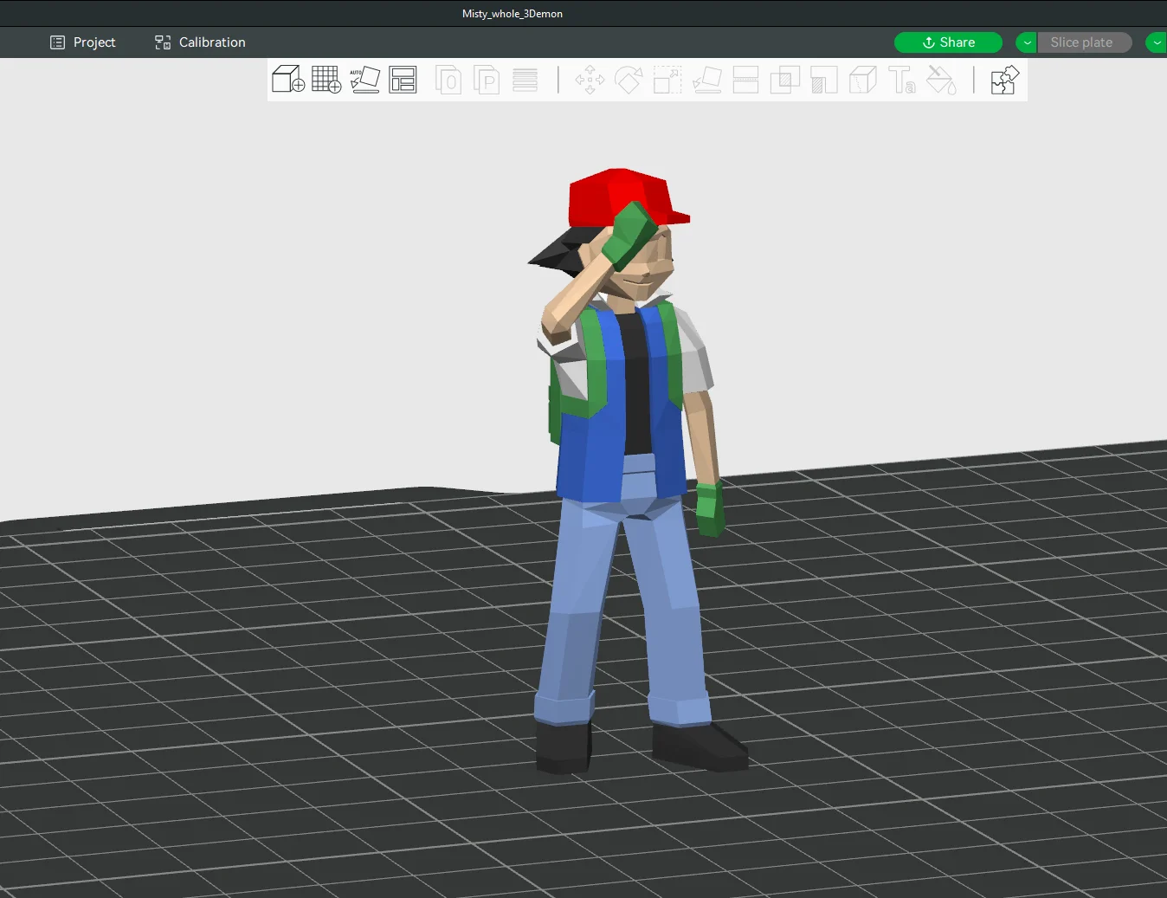The width and height of the screenshot is (1167, 898).
Task: Select the Color painting bucket tool
Action: pos(941,80)
